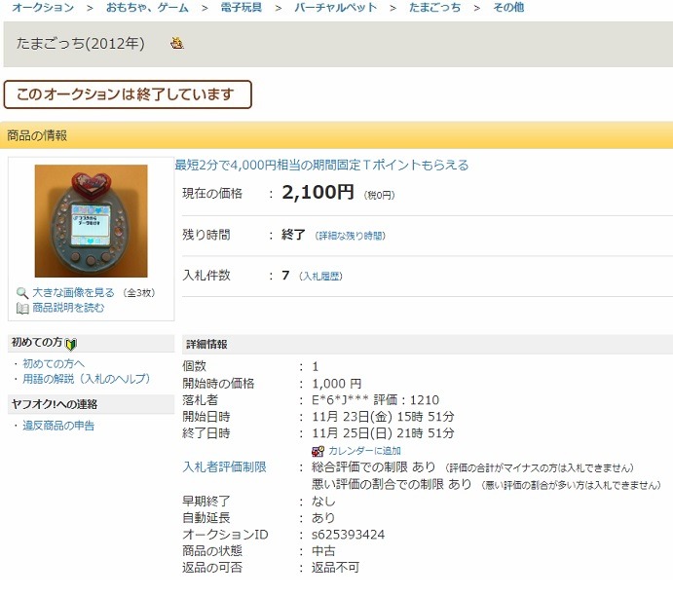
Task: Select the starting price 1,000 円
Action: [337, 384]
